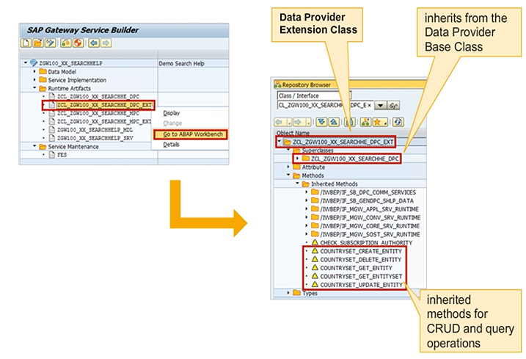Expand the Service Implementation folder
The width and height of the screenshot is (526, 359).
click(34, 80)
